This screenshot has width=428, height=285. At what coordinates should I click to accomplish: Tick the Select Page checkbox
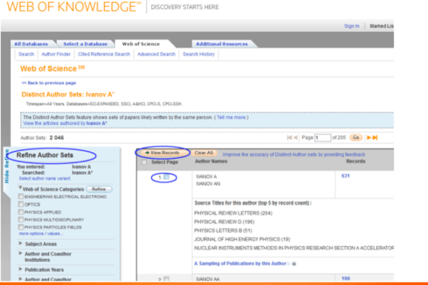pos(143,162)
